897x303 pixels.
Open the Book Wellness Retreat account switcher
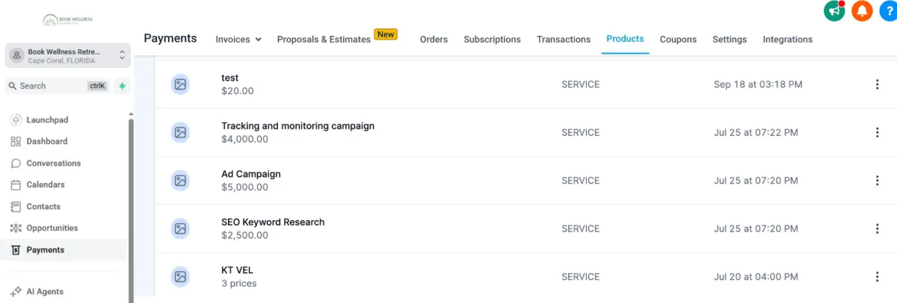click(x=68, y=55)
